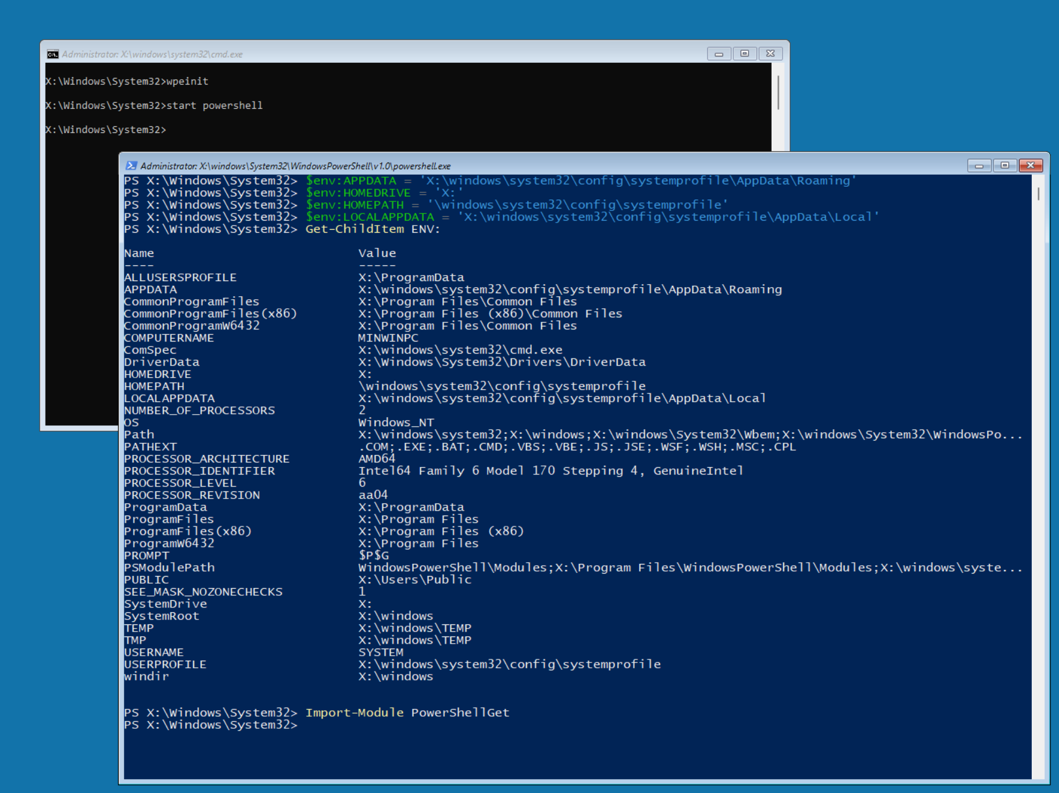Click the wpeinit command in cmd
The height and width of the screenshot is (793, 1059).
187,82
